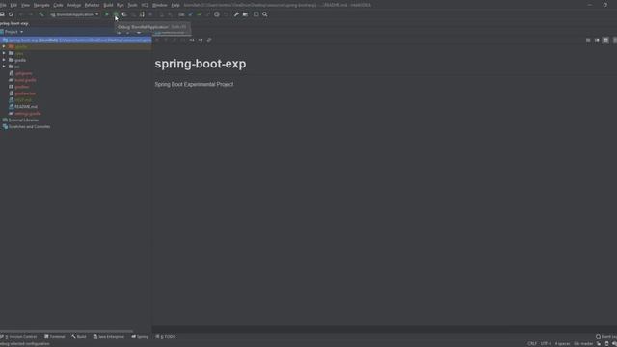617x347 pixels.
Task: Open the Tools menu
Action: pyautogui.click(x=133, y=5)
